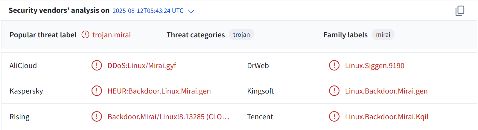Select the Linux.Siggen.9190 detection result
Screen dimensions: 478x130
(x=375, y=66)
